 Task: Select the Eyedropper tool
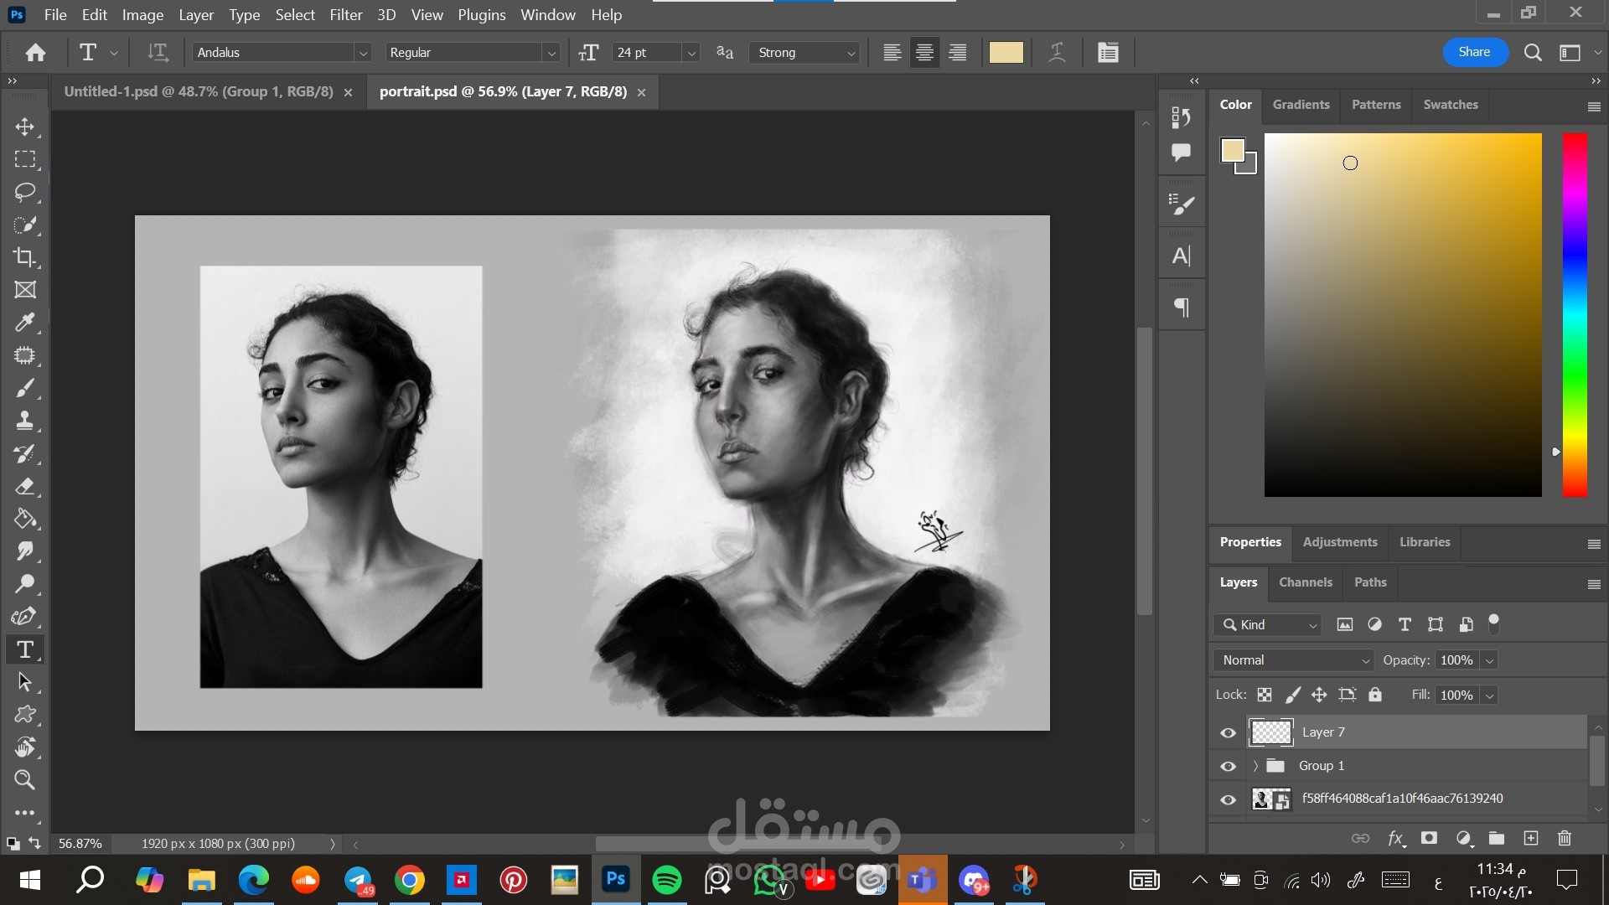click(24, 323)
